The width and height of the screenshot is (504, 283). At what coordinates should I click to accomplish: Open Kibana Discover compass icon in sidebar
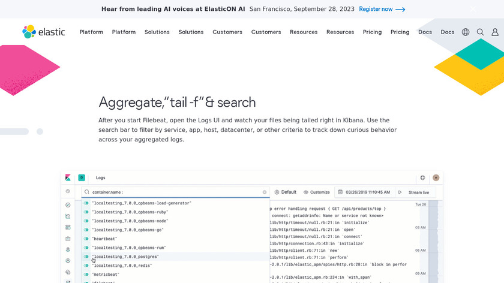tap(68, 205)
